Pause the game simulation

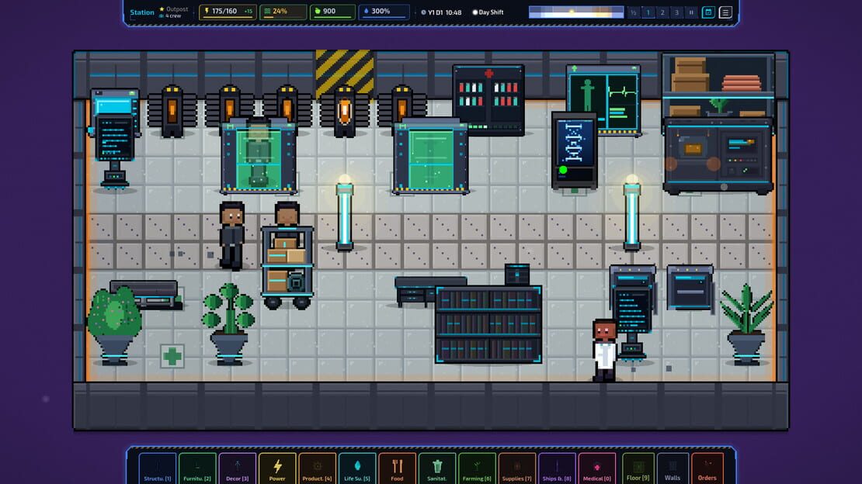click(691, 12)
